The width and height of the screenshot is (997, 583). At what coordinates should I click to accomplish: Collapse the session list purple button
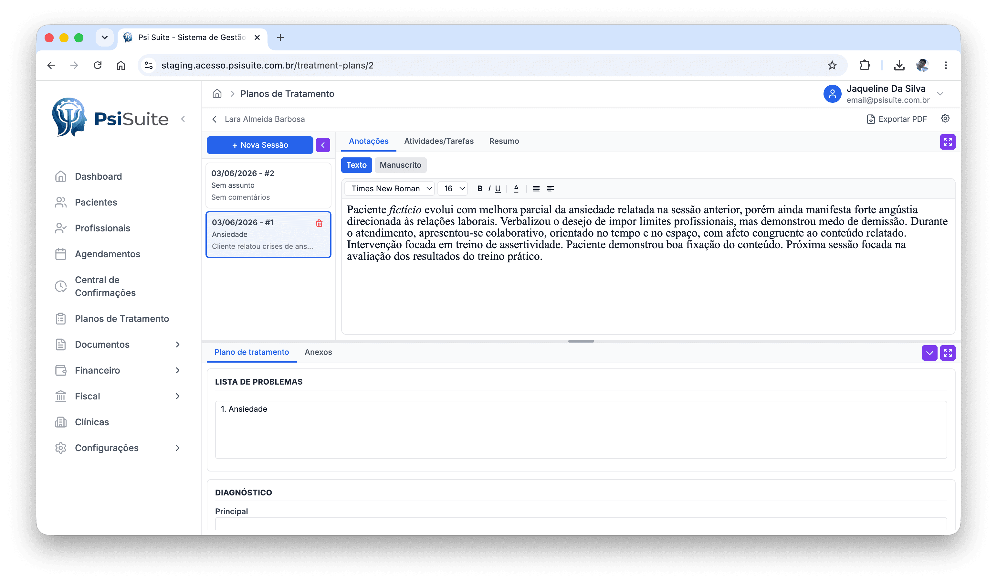(323, 145)
